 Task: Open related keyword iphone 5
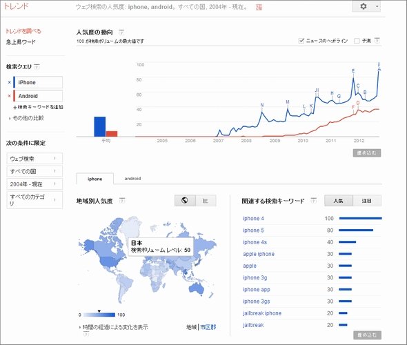point(253,230)
